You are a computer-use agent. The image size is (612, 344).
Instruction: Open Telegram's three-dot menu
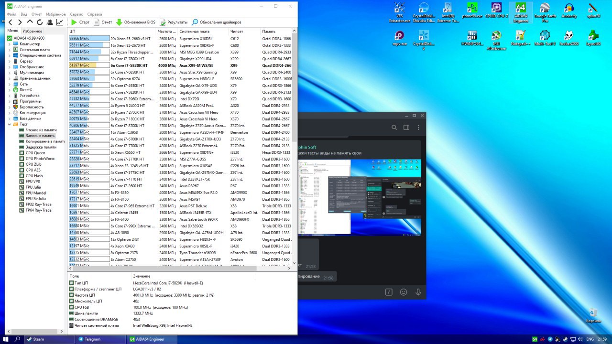click(419, 128)
